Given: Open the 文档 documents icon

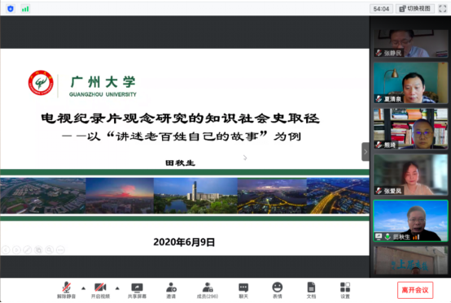Looking at the screenshot, I should click(x=311, y=290).
